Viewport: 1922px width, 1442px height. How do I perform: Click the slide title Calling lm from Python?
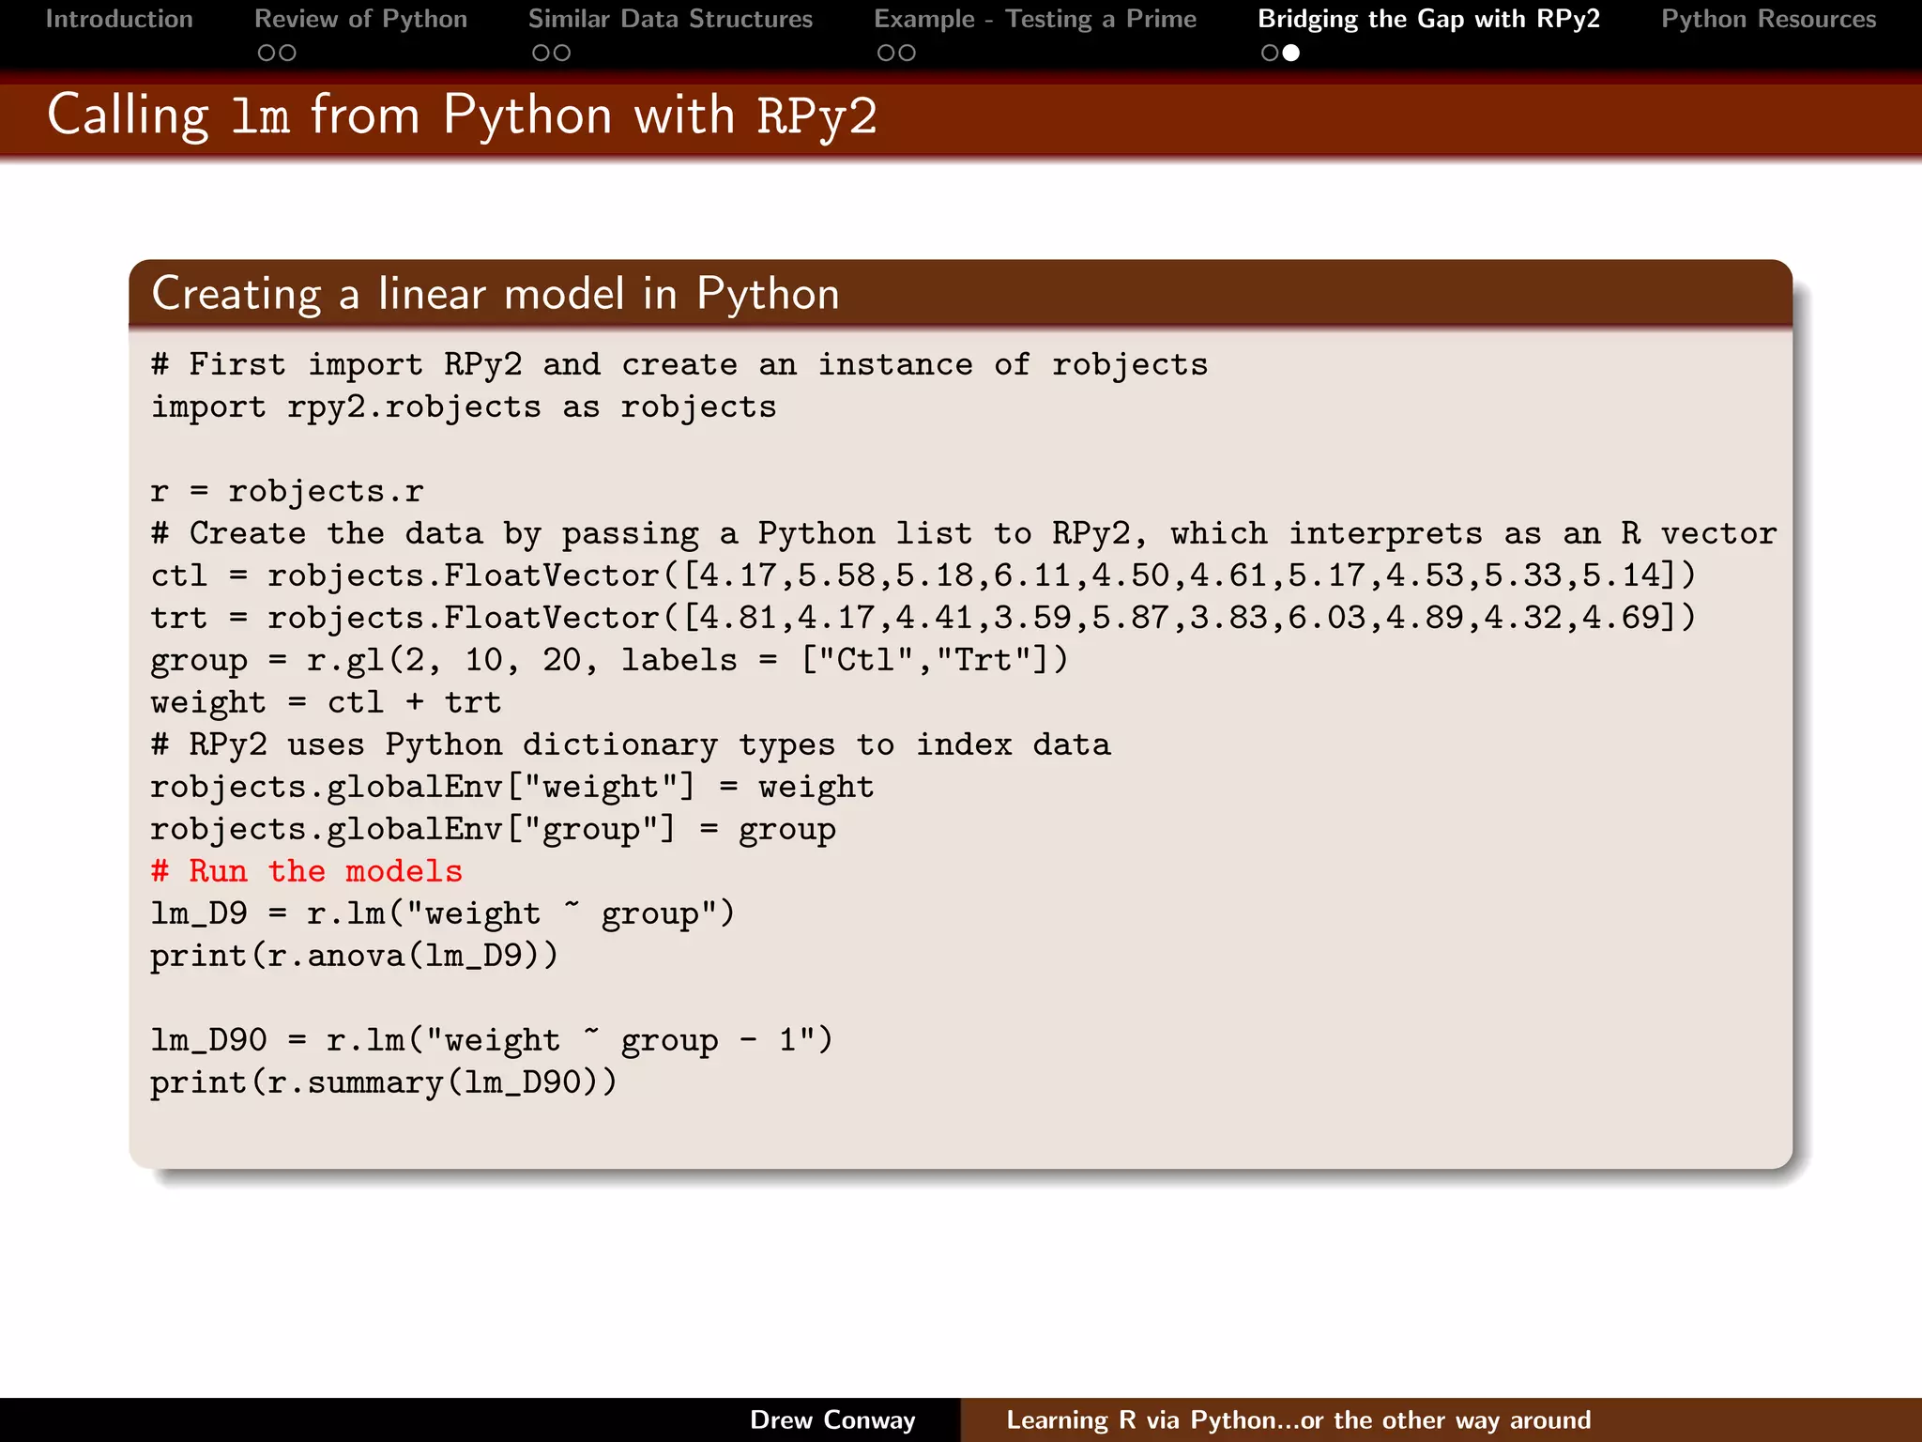(462, 116)
